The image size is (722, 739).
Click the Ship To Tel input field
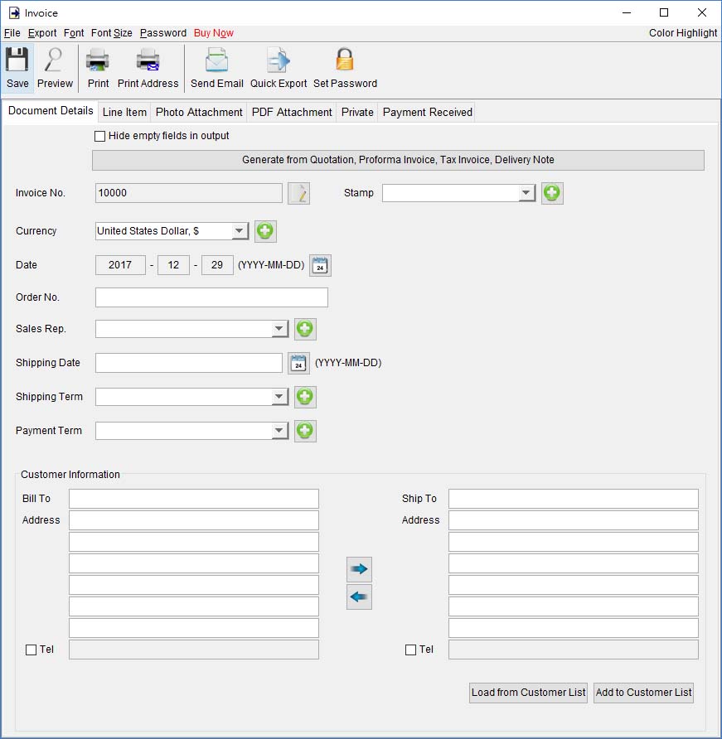[x=574, y=650]
